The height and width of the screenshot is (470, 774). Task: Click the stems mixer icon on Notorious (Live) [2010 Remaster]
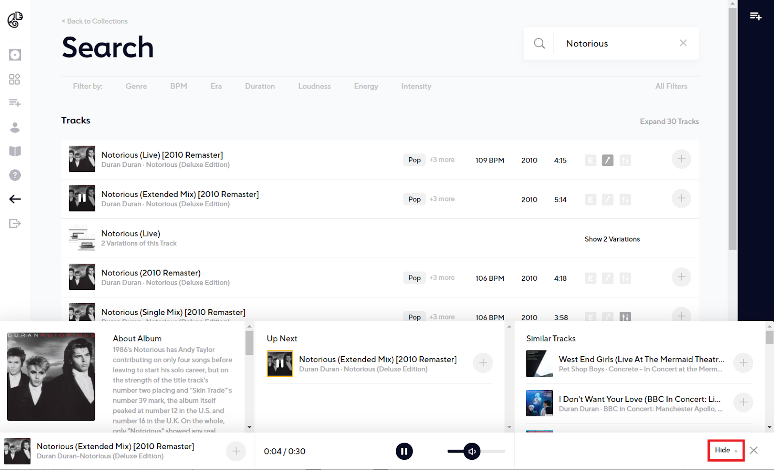coord(625,160)
